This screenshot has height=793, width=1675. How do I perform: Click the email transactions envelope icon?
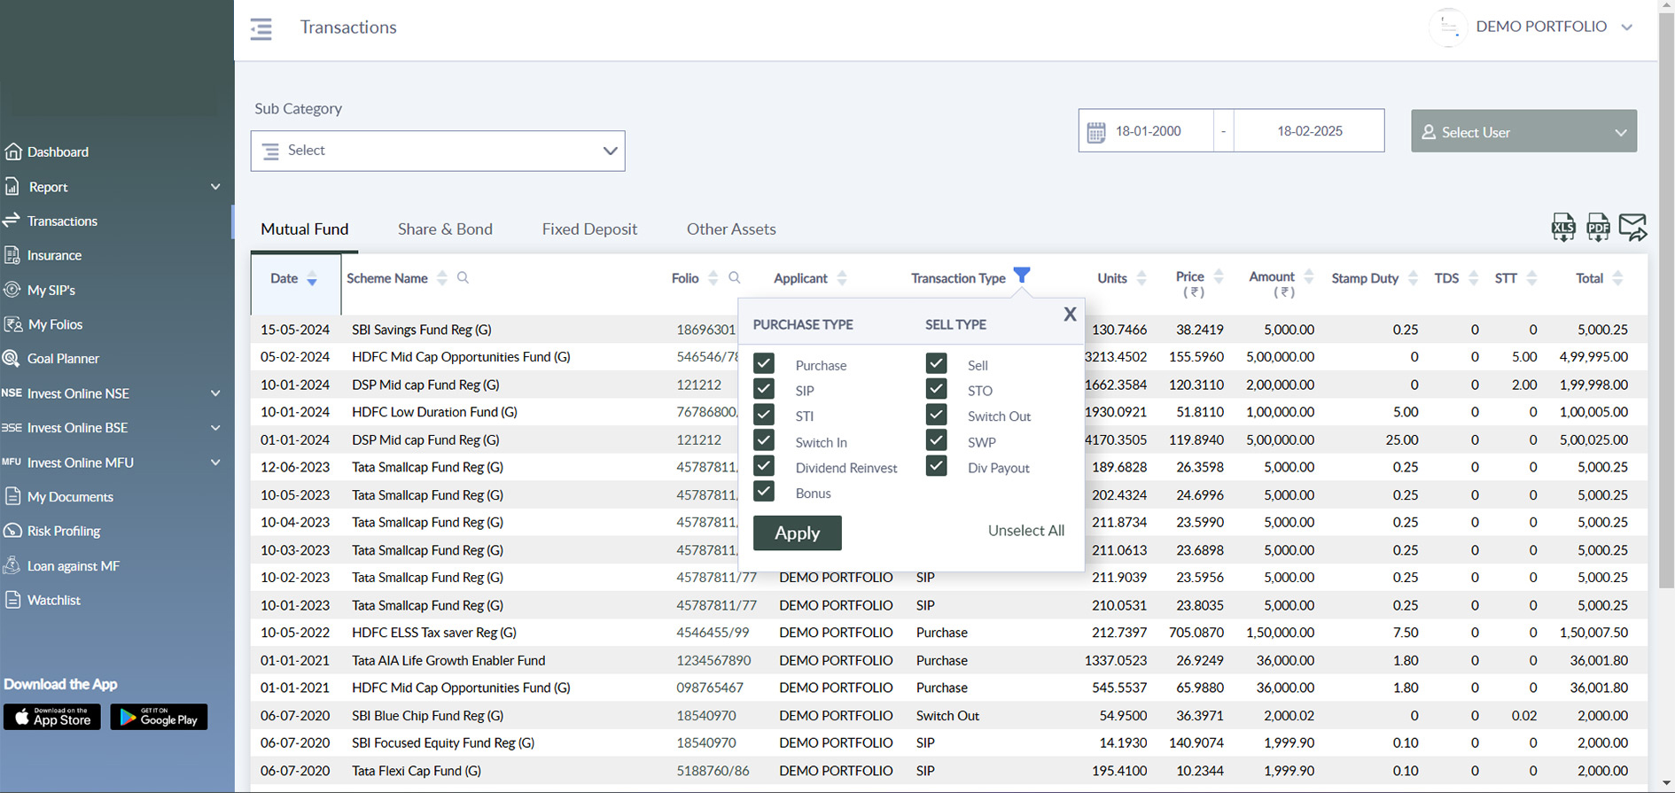click(x=1632, y=228)
